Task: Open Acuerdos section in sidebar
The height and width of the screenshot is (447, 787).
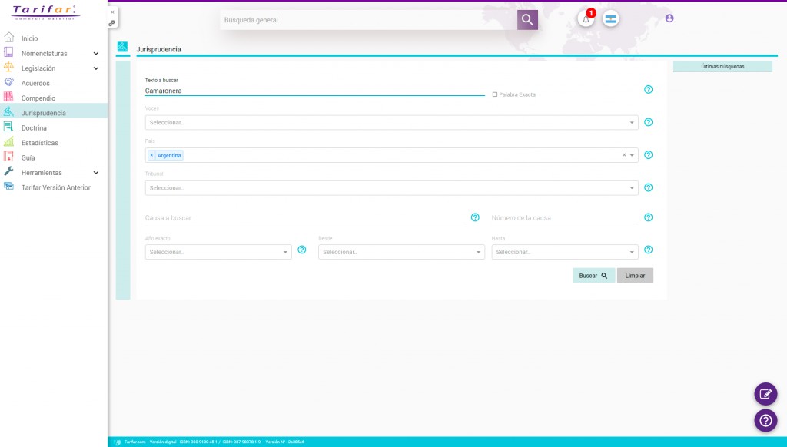Action: point(35,83)
